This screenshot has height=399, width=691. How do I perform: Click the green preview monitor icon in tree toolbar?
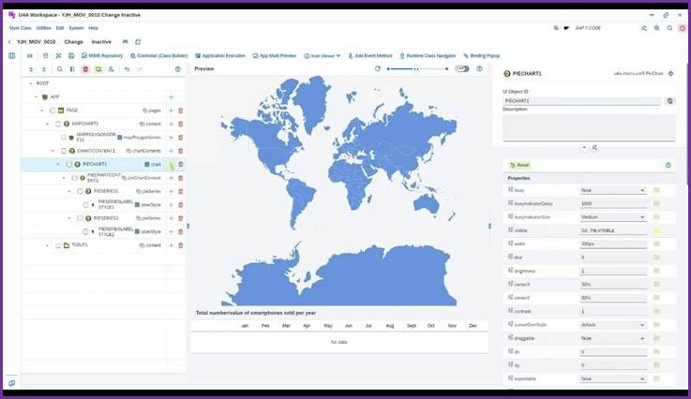click(x=98, y=69)
